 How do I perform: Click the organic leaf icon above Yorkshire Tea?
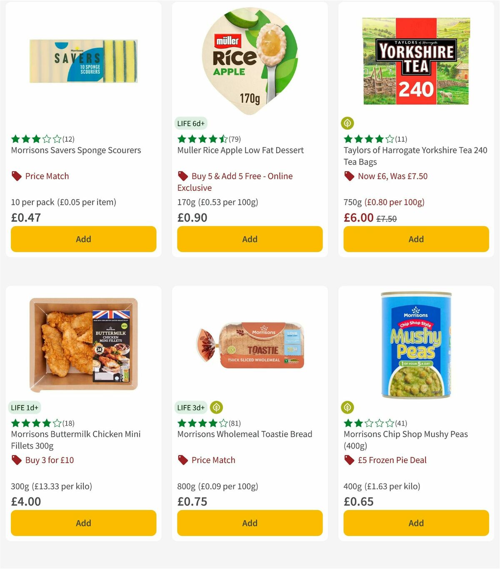tap(347, 123)
